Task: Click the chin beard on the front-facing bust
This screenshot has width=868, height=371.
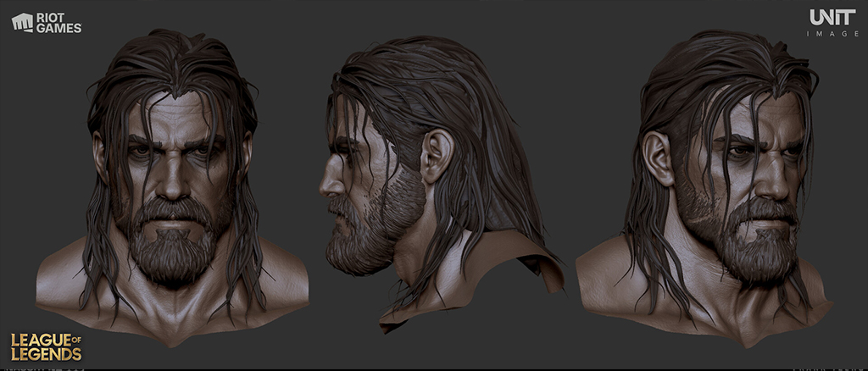Action: [x=172, y=254]
